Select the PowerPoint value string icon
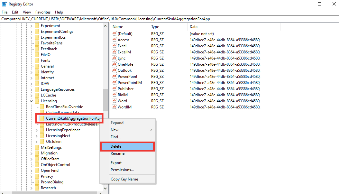This screenshot has width=339, height=194. [x=115, y=76]
